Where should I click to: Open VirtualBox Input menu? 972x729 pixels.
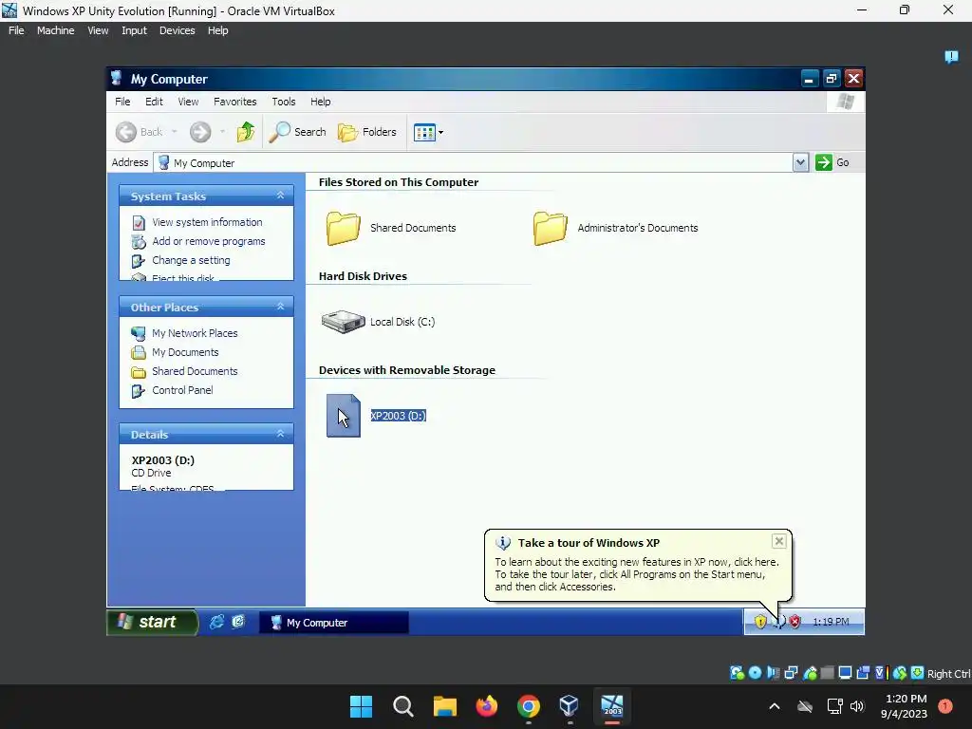coord(134,30)
